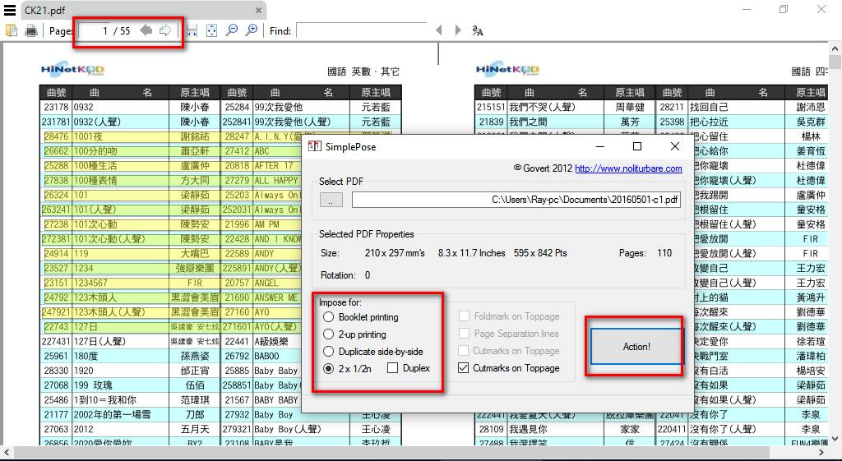This screenshot has height=461, width=842.
Task: Click the song number 28109 cell
Action: tap(492, 429)
